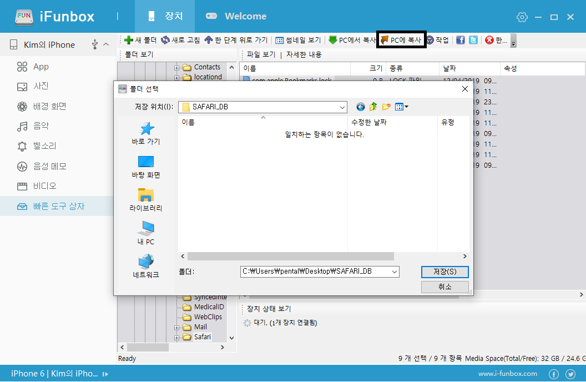This screenshot has width=586, height=382.
Task: Click the new folder toolbar icon (새 폴더)
Action: tap(140, 40)
